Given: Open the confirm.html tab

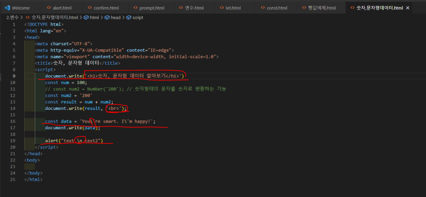Looking at the screenshot, I should pyautogui.click(x=105, y=8).
